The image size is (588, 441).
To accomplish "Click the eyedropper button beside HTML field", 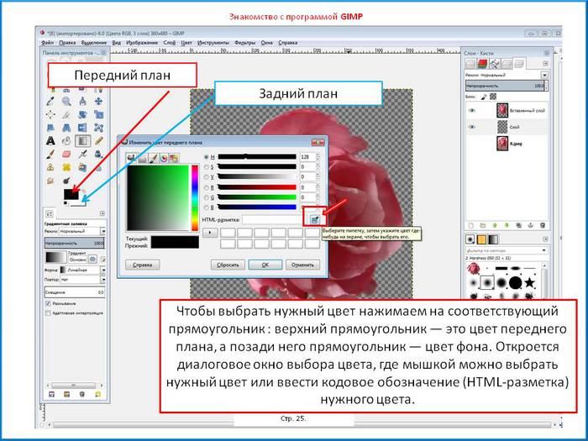I will [315, 219].
